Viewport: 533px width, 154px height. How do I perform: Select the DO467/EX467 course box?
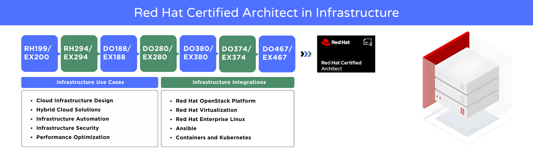pyautogui.click(x=277, y=54)
